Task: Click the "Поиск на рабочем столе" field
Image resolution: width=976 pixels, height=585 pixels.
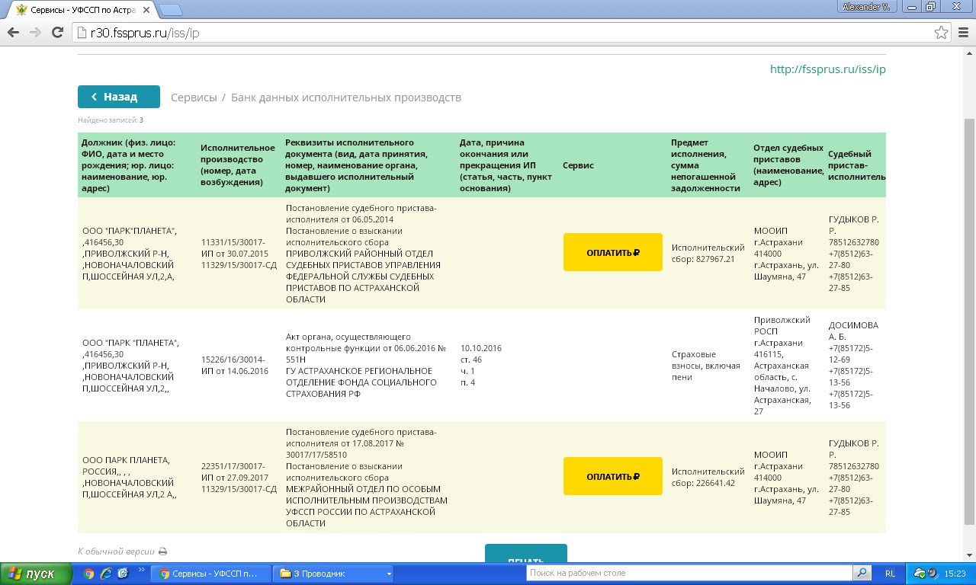Action: pos(689,573)
